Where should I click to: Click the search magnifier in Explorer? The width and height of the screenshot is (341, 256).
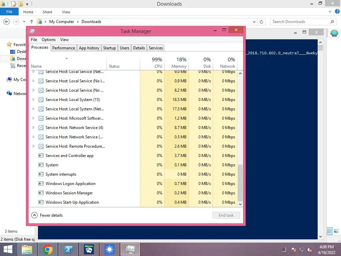pos(332,22)
